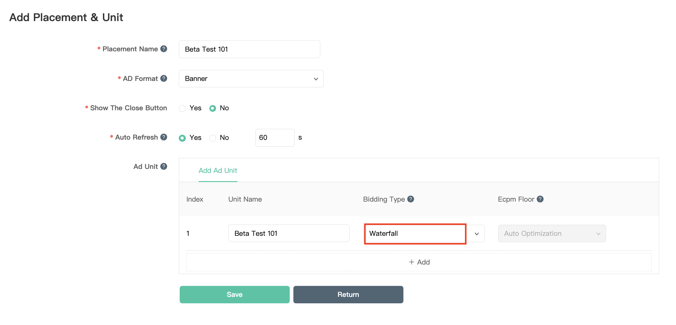676x325 pixels.
Task: Select Yes for Show The Close Button
Action: tap(182, 108)
